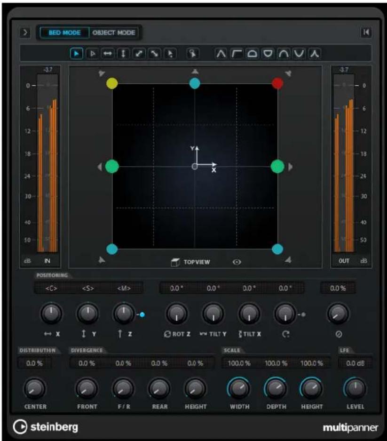
Task: Click the Front divergence knob
Action: [87, 388]
